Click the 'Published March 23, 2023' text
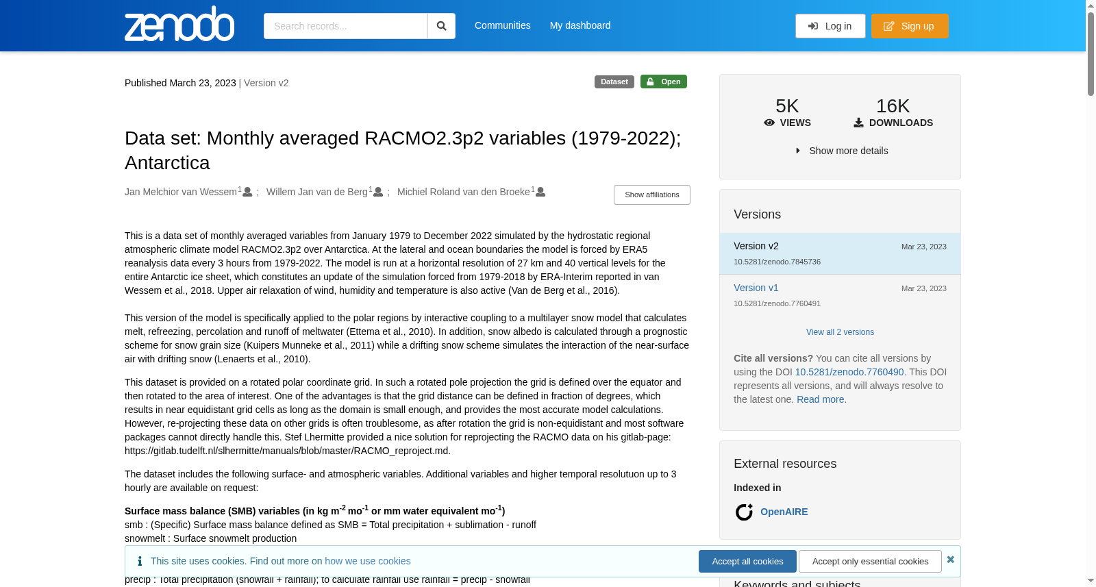Screen dimensions: 1096x587 click(180, 83)
